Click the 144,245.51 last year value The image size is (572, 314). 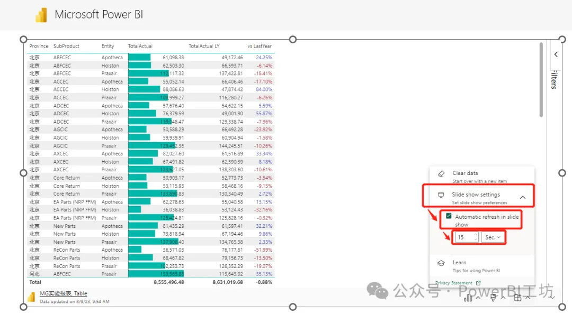pos(231,146)
